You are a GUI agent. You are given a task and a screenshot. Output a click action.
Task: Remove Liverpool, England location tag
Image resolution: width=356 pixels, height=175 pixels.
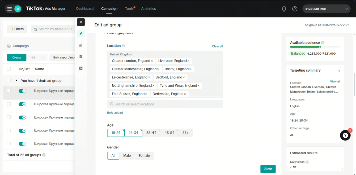tap(188, 61)
